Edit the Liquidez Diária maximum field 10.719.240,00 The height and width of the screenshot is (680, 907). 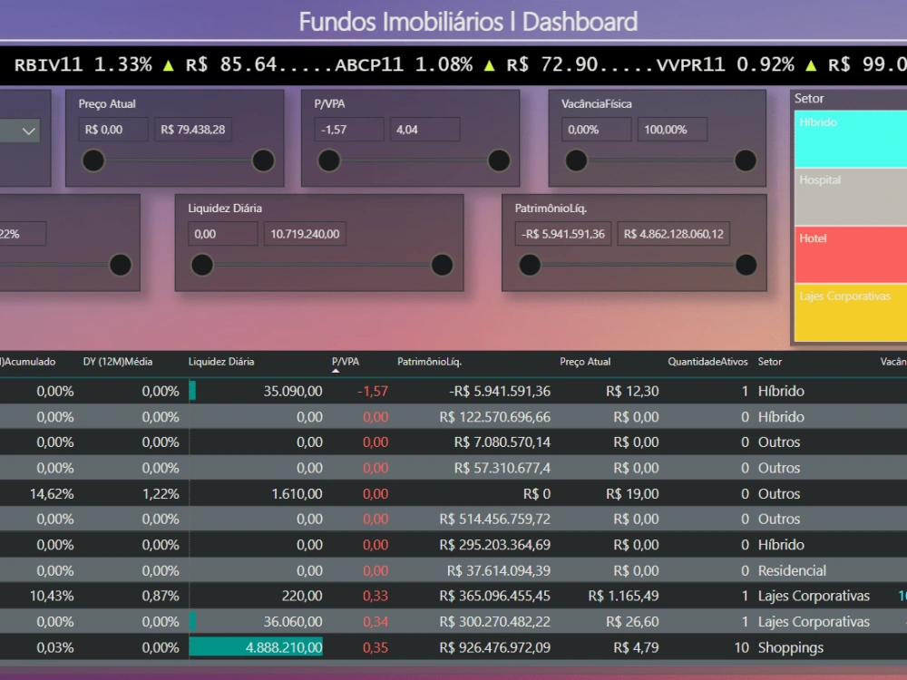[x=305, y=234]
